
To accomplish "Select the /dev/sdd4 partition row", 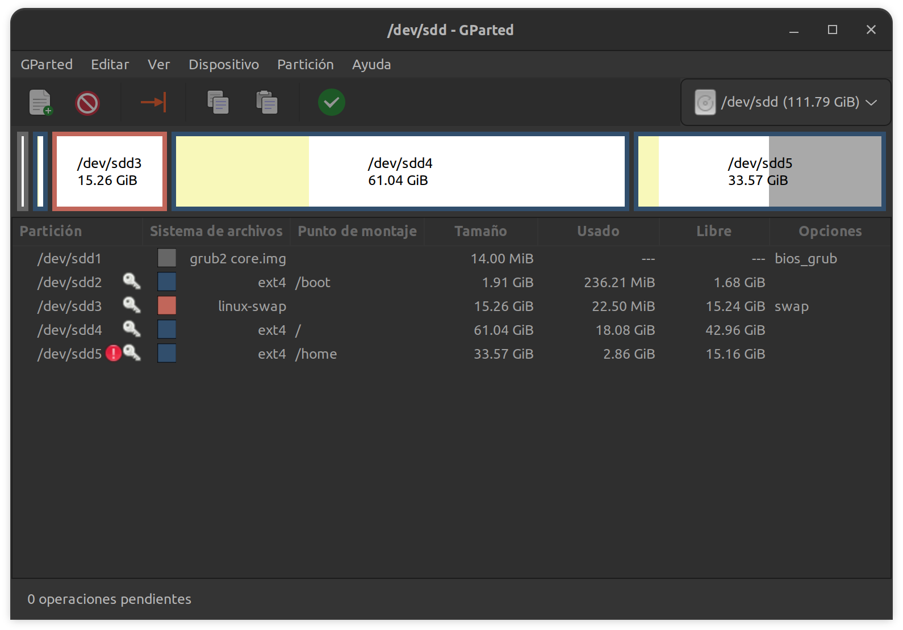I will coord(451,330).
